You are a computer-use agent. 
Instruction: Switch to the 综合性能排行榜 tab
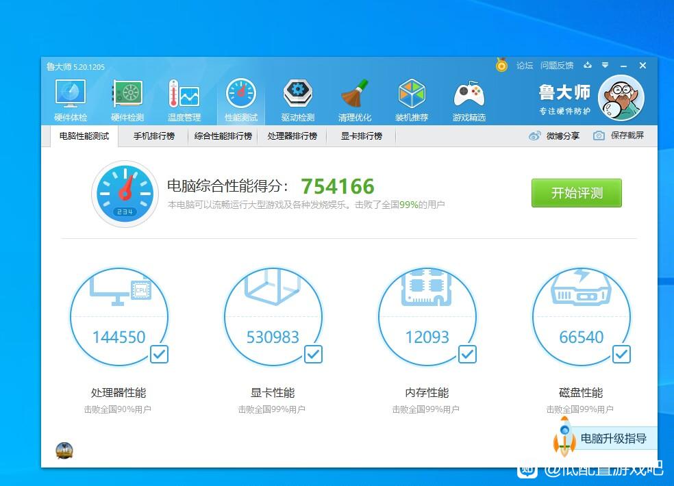click(x=223, y=136)
